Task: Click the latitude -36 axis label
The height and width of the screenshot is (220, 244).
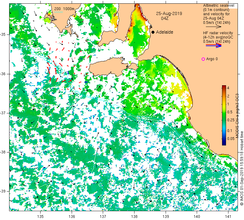Action: (x=3, y=74)
